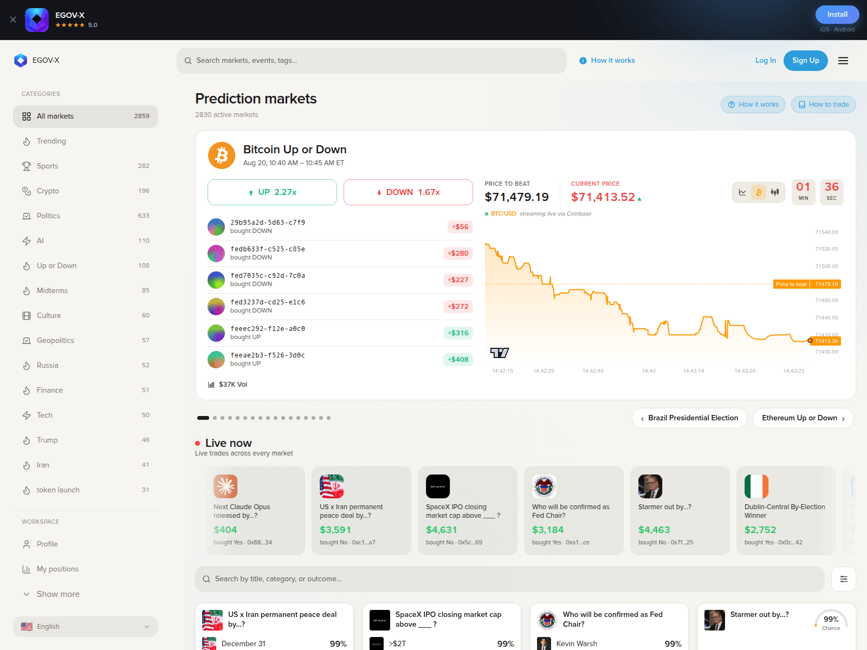867x650 pixels.
Task: Click the Finance flame icon
Action: pyautogui.click(x=27, y=391)
